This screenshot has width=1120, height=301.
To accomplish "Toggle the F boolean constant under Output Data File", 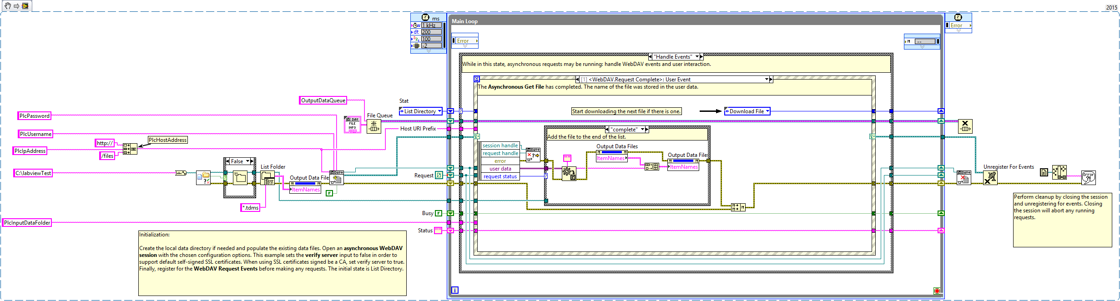I will 329,193.
